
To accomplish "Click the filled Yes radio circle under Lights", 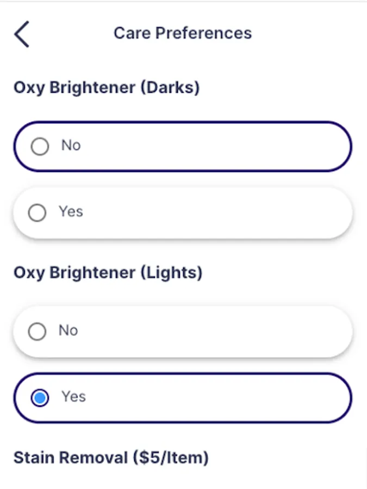I will coord(40,398).
